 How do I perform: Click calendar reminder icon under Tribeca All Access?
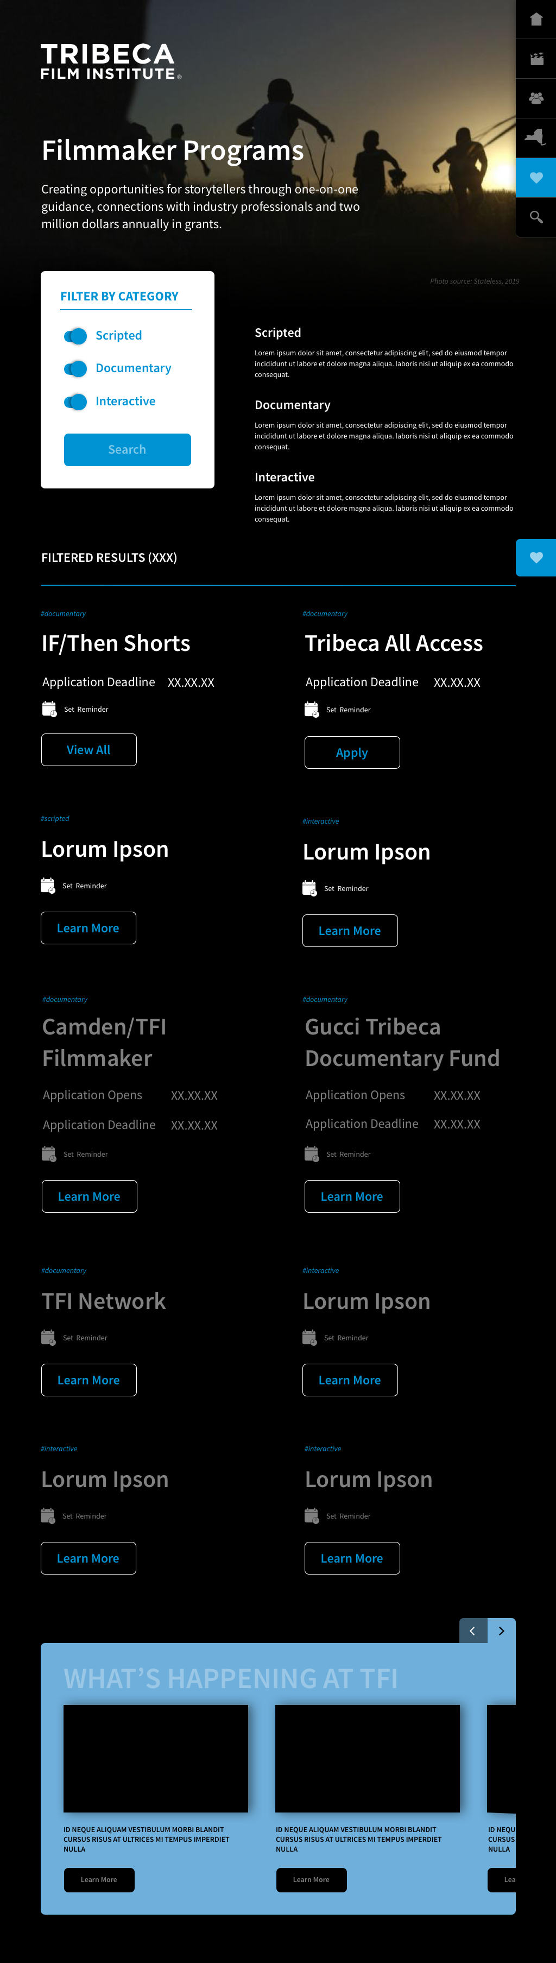point(312,710)
